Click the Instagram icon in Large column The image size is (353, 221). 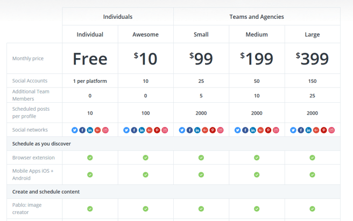pos(331,130)
